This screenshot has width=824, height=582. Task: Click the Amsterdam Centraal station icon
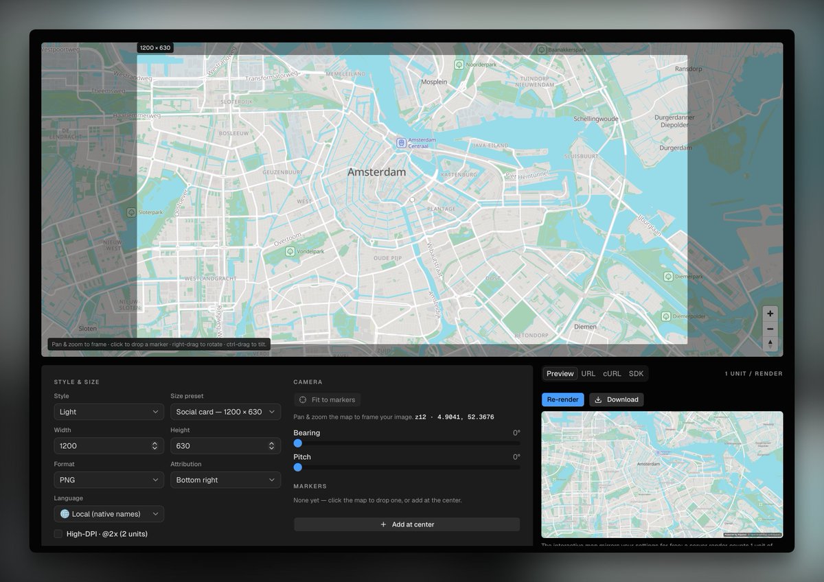tap(402, 143)
